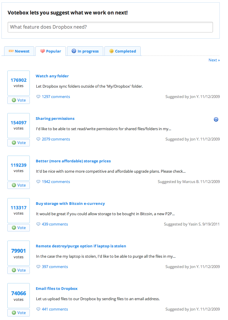Click the smiley icon on Completed tab
The image size is (228, 320).
click(x=111, y=51)
